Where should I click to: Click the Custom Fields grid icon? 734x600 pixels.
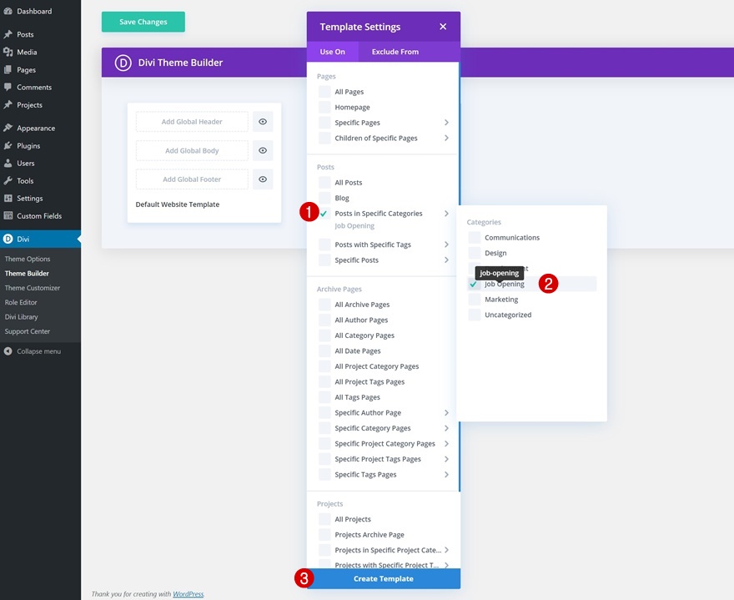tap(8, 216)
